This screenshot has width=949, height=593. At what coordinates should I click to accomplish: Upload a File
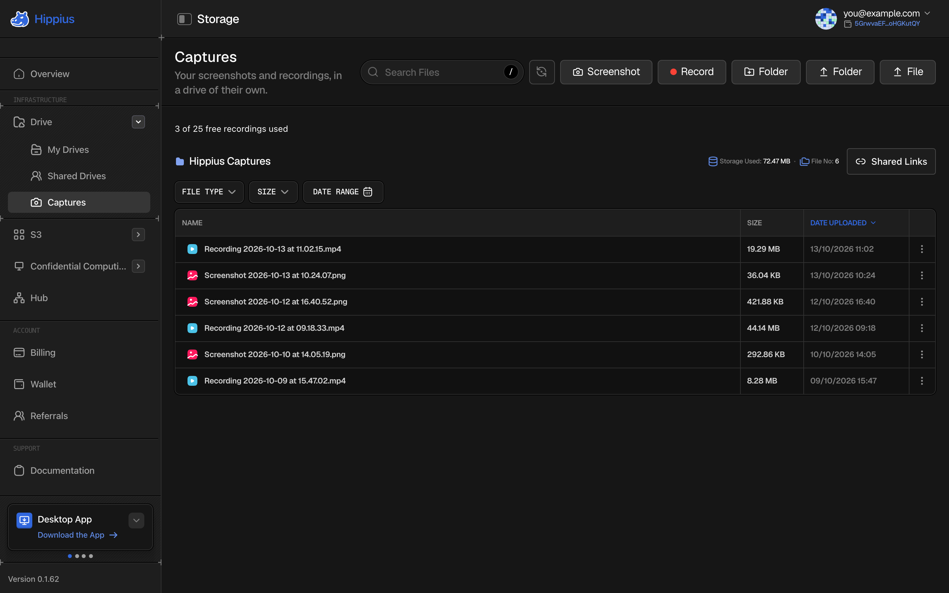907,72
